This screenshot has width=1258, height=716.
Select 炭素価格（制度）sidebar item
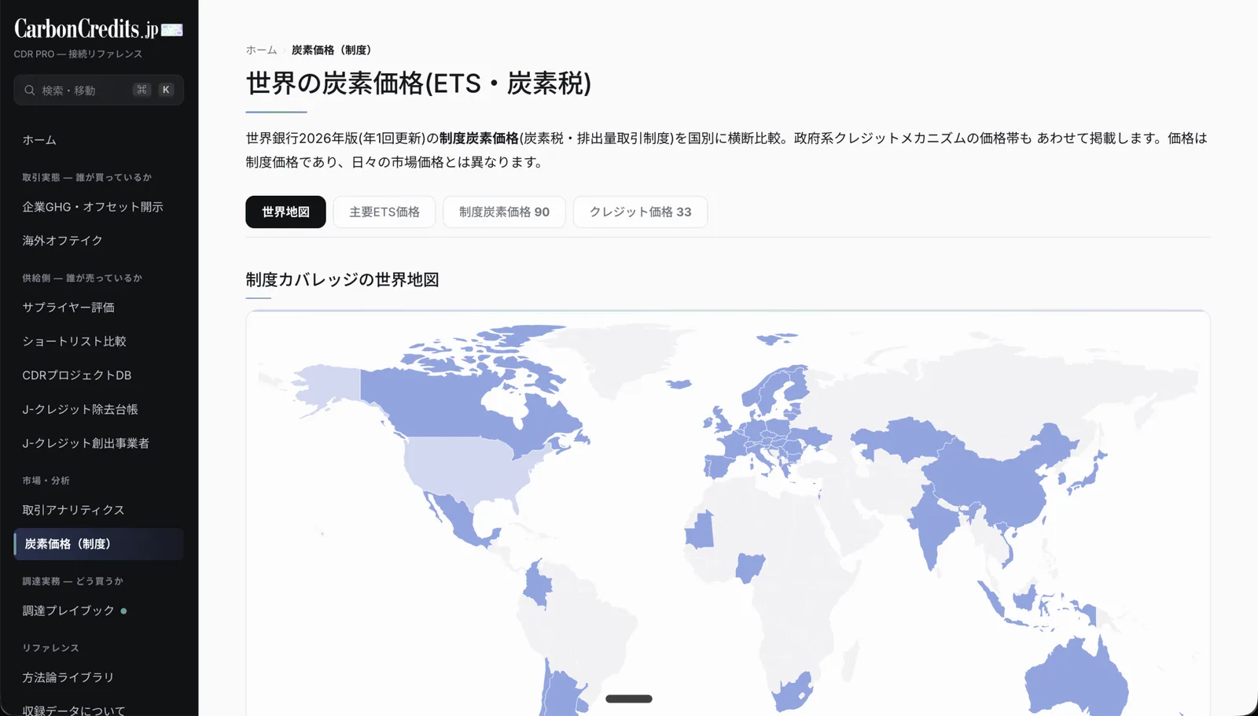point(98,544)
